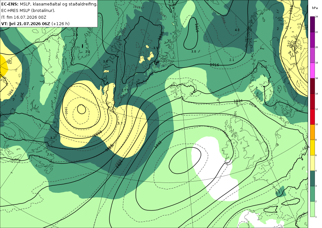Click the magenta 16–18 hPa legend segment
The width and height of the screenshot is (322, 228).
(313, 71)
